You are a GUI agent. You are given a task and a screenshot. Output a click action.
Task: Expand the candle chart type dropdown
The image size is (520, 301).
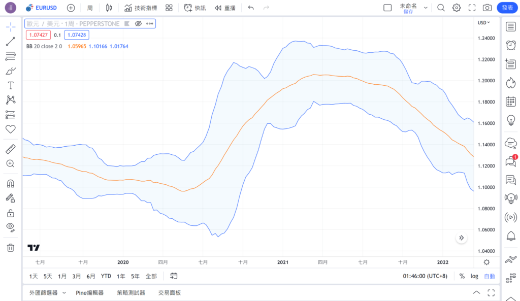tap(108, 8)
